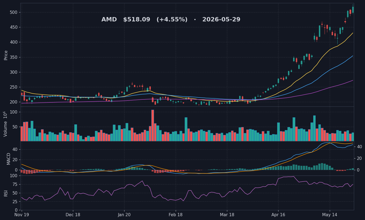Click the 'RSI' axis label
The image size is (365, 220).
tap(6, 193)
